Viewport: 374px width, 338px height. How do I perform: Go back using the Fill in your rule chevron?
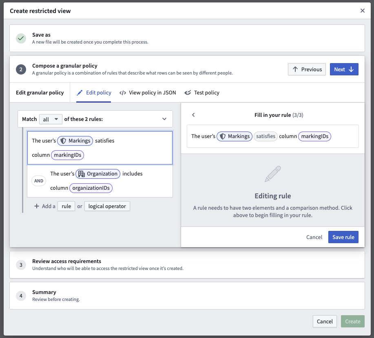(x=193, y=115)
